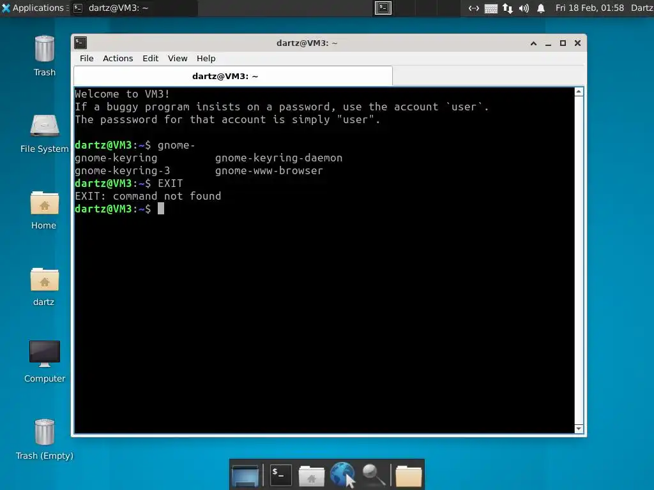
Task: Maximize the terminal window
Action: (x=563, y=43)
